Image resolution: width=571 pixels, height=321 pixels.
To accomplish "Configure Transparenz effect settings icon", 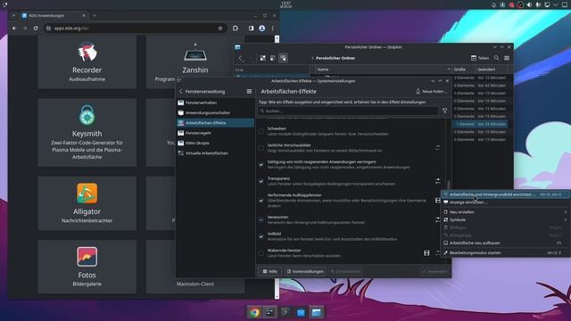I will point(438,181).
